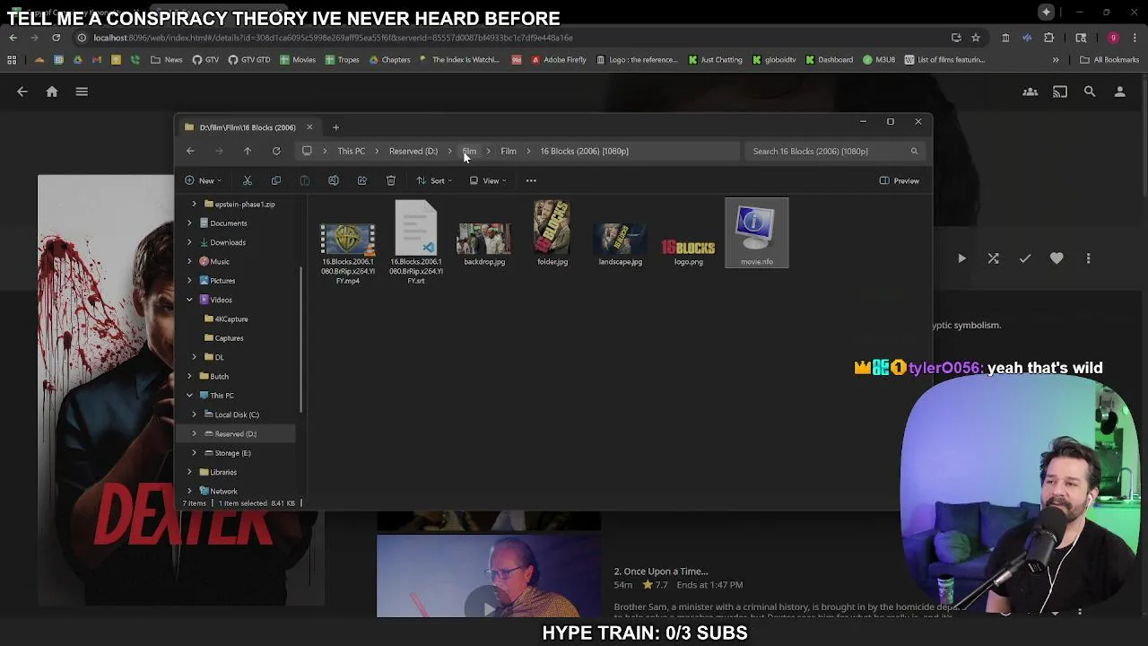Collapse the Videos tree node
The height and width of the screenshot is (646, 1148).
coord(189,300)
